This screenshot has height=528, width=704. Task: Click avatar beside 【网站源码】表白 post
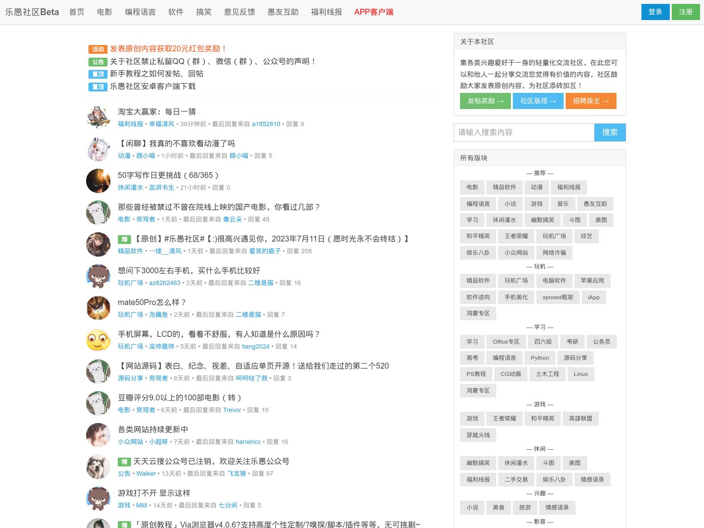click(x=98, y=372)
